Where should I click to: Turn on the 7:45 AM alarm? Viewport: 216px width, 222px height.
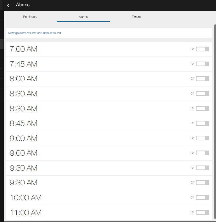tap(202, 64)
